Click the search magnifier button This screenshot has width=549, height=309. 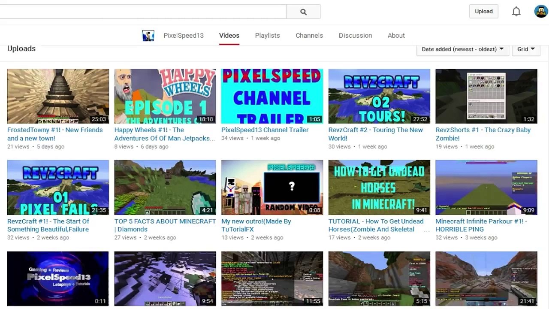point(303,12)
